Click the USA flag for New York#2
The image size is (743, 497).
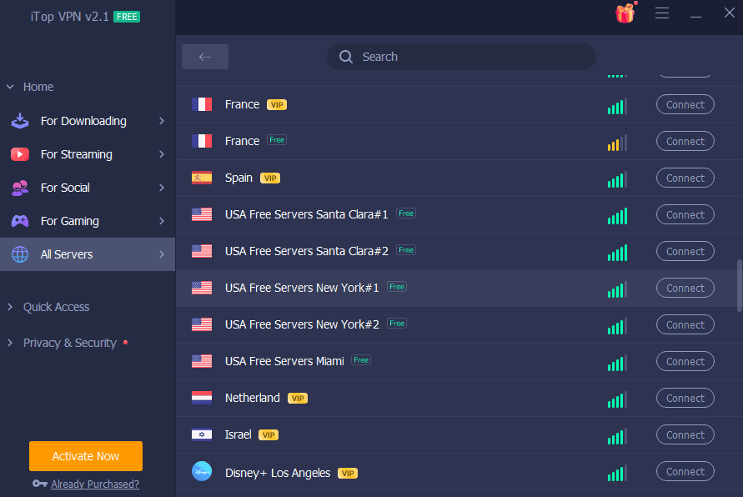(202, 324)
